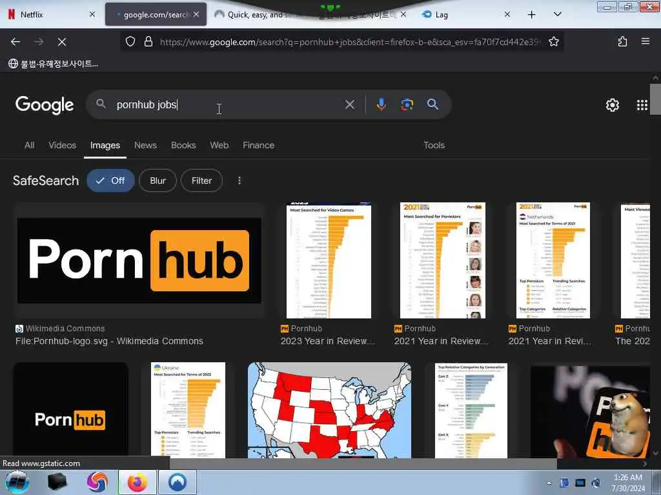Go back to the previous page

(x=15, y=42)
